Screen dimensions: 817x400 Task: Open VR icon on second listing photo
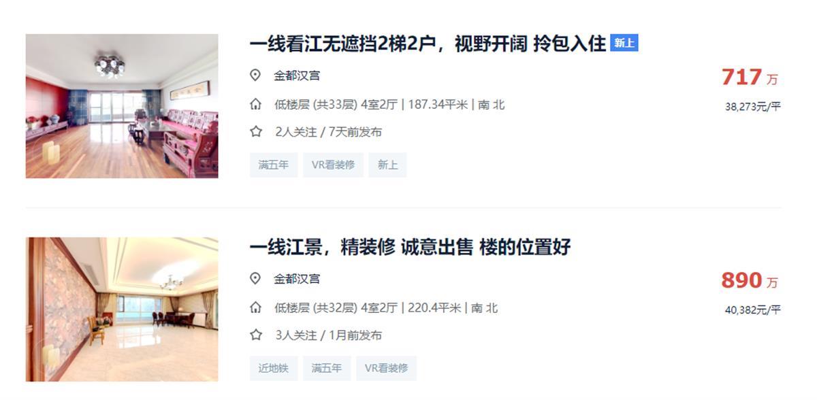coord(50,356)
